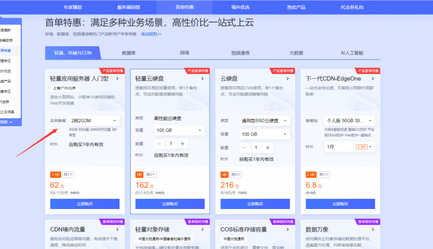Open the 下一代CDN-EdgeOne card arrow
The image size is (433, 249).
(x=373, y=79)
